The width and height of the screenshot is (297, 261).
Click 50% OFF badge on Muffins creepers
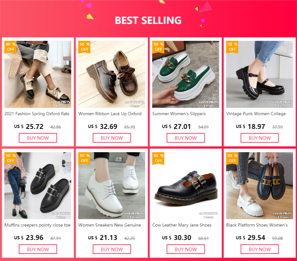point(11,158)
